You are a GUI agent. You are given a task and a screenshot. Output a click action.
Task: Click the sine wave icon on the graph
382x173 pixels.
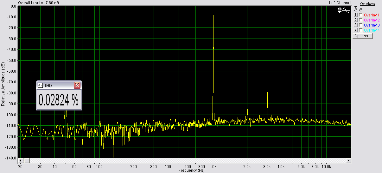(346, 11)
